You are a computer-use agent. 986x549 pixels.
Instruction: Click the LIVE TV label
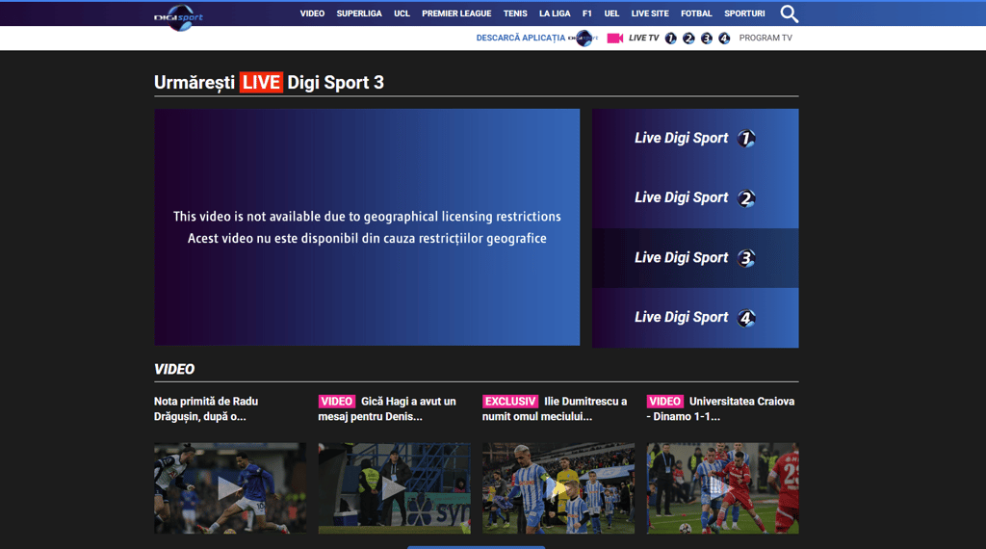tap(644, 38)
